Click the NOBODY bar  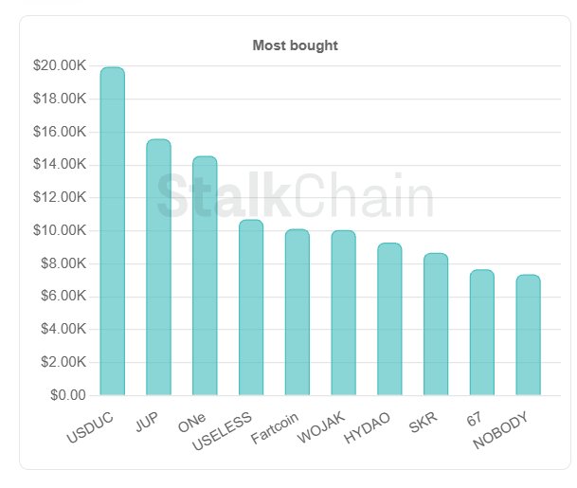[528, 335]
